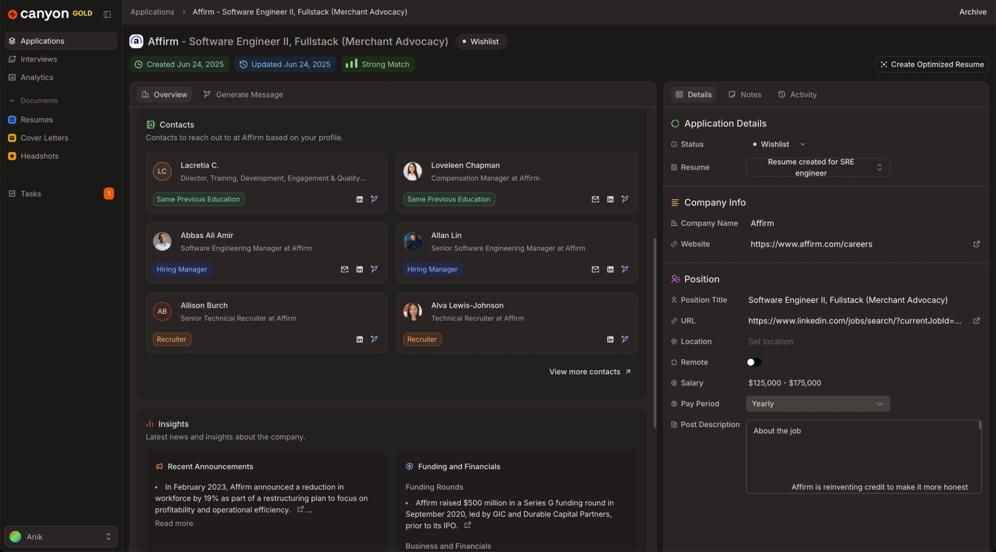The image size is (996, 552).
Task: Click the Hiring Manager tag on Abbas Ali Amir
Action: (182, 269)
